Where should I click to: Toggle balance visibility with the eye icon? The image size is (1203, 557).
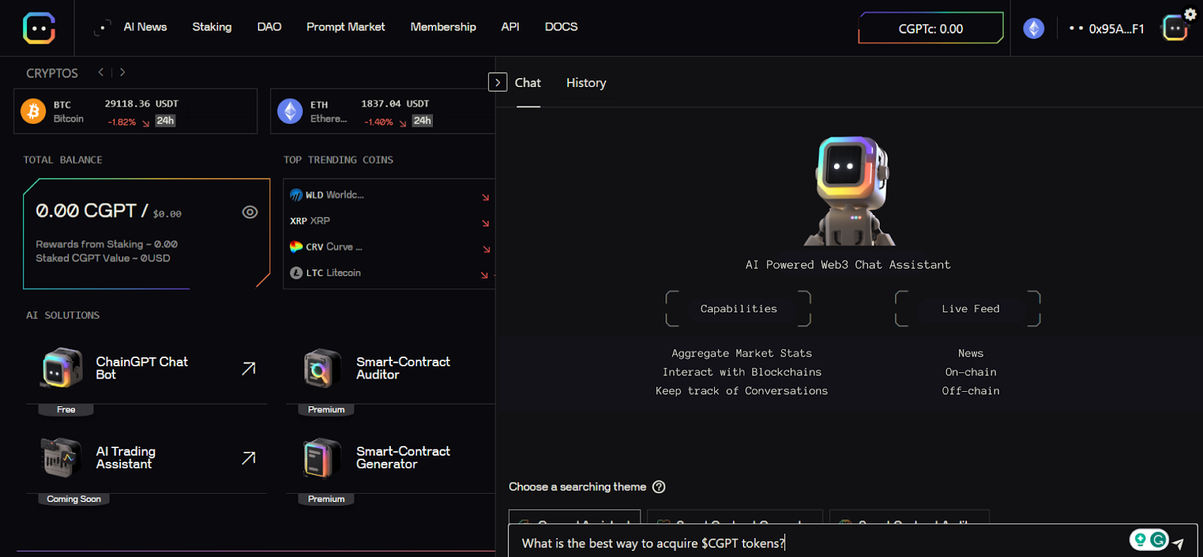click(x=250, y=212)
